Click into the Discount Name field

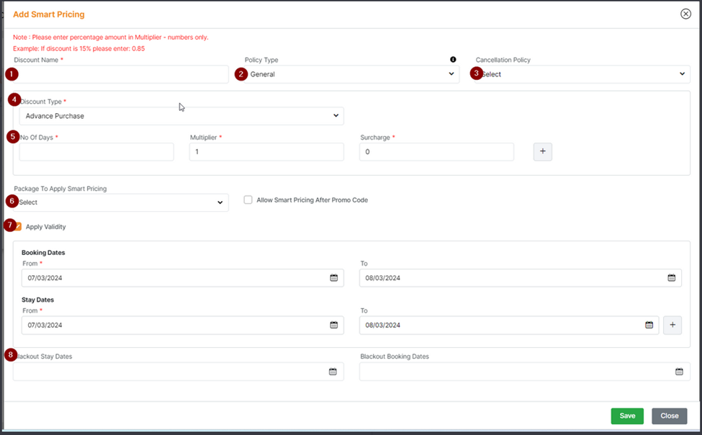click(122, 74)
